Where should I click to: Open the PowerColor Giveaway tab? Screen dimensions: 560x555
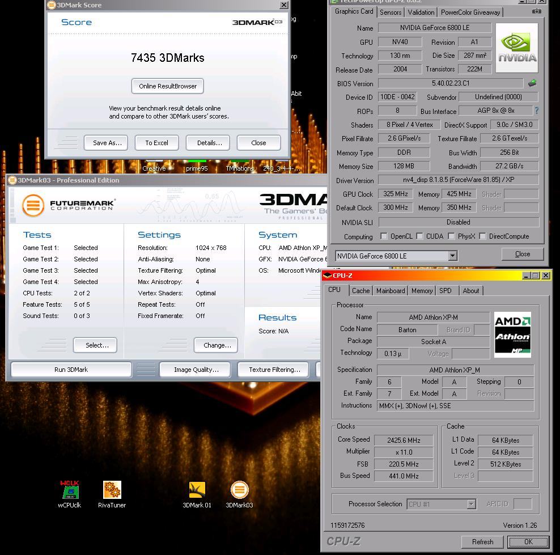point(470,12)
